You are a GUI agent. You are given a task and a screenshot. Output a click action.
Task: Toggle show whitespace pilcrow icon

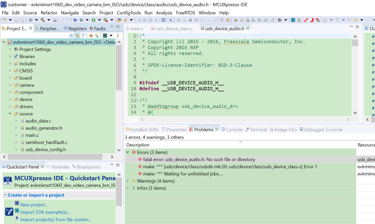(156, 20)
